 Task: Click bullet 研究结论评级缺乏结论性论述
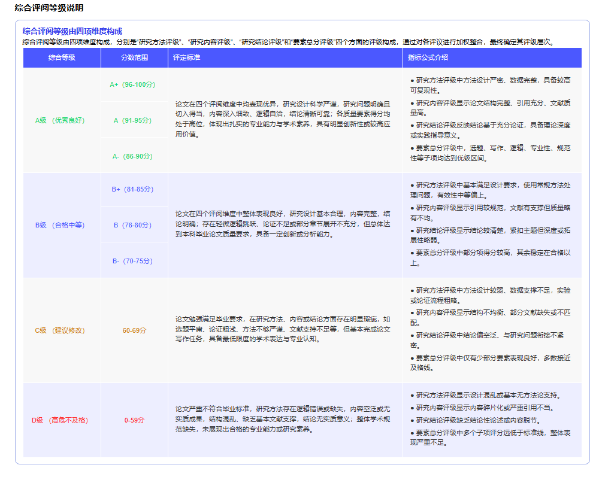coord(476,421)
